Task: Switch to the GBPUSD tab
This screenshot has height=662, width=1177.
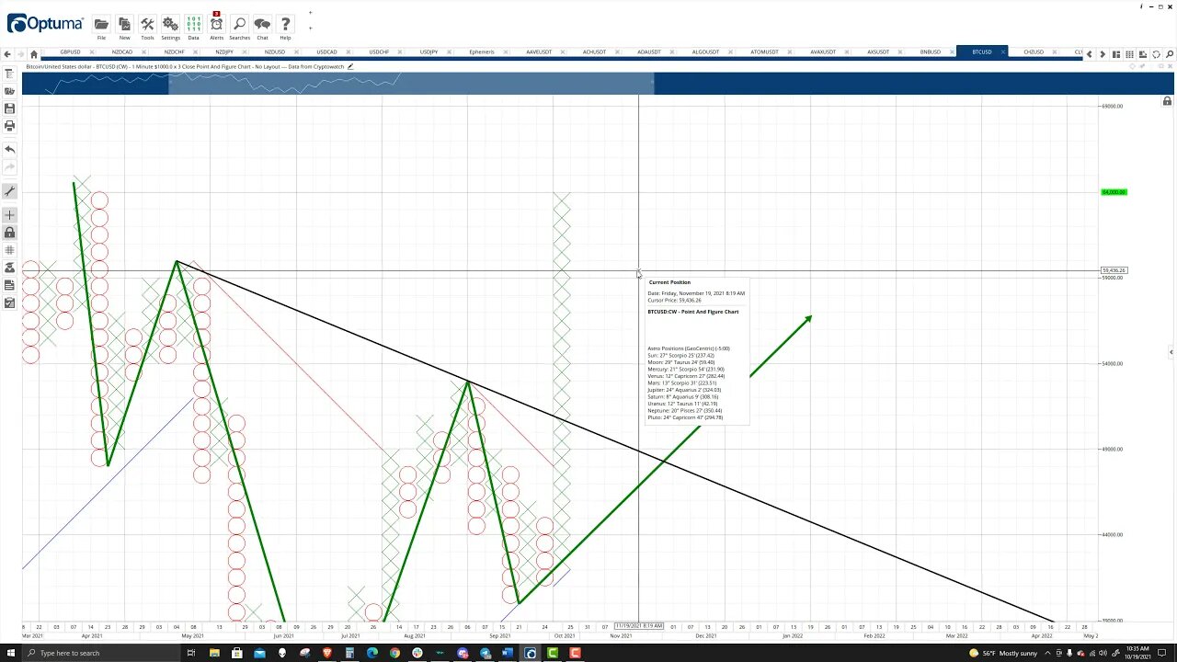Action: (x=70, y=52)
